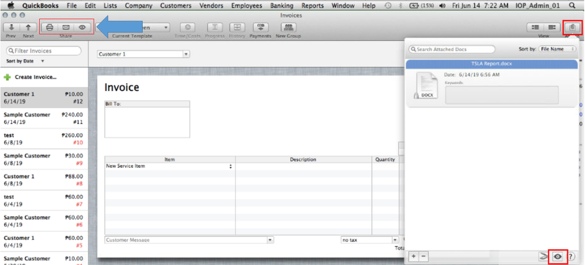Go to the next invoice with Next
This screenshot has width=585, height=265.
28,27
